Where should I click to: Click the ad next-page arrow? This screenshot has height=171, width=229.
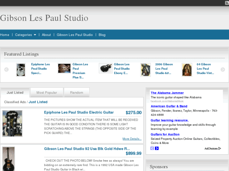coord(157,148)
